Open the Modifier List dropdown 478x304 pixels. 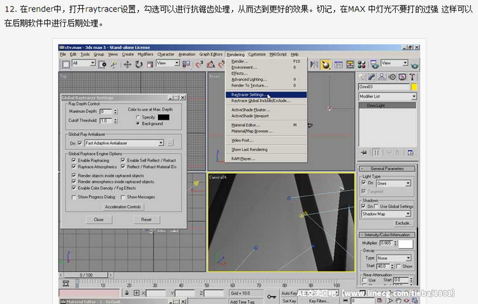[387, 96]
